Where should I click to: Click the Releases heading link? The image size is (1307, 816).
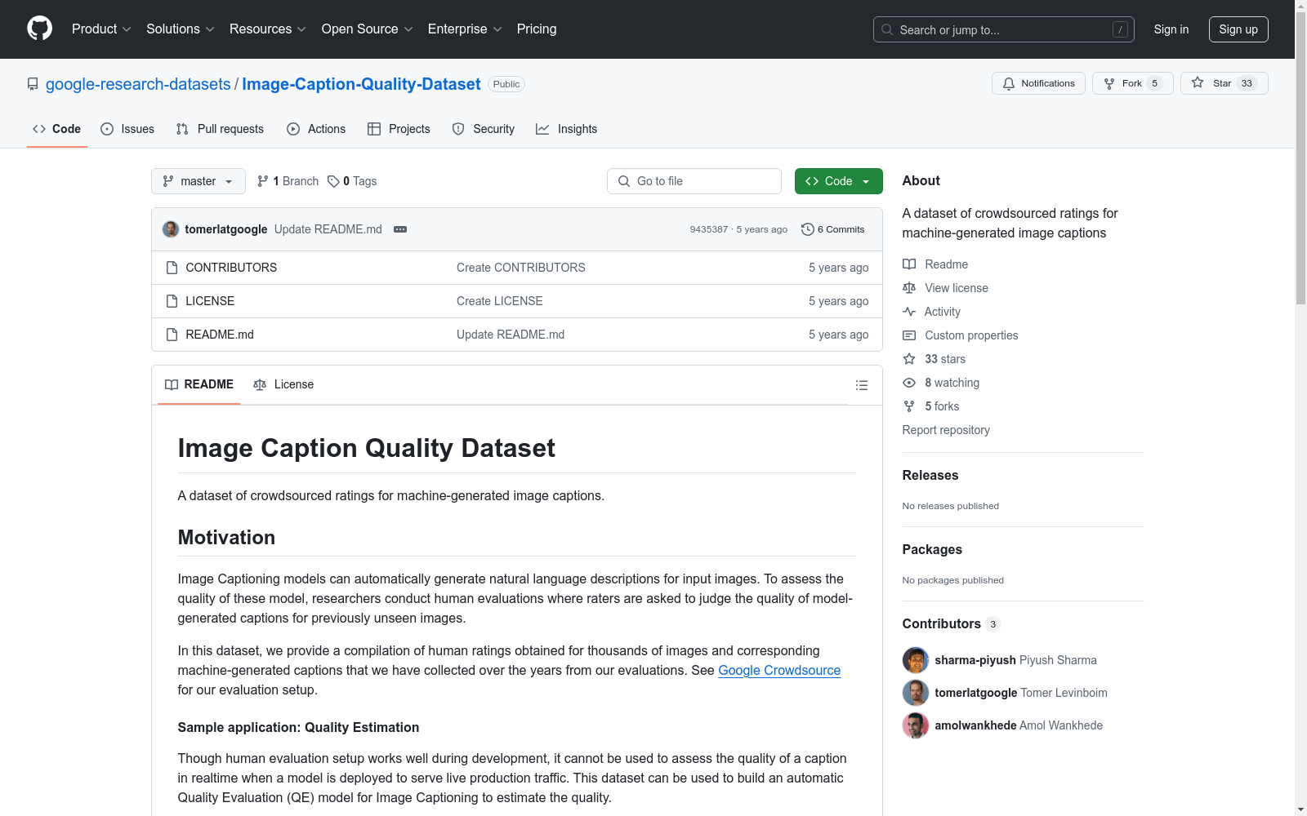pyautogui.click(x=930, y=475)
